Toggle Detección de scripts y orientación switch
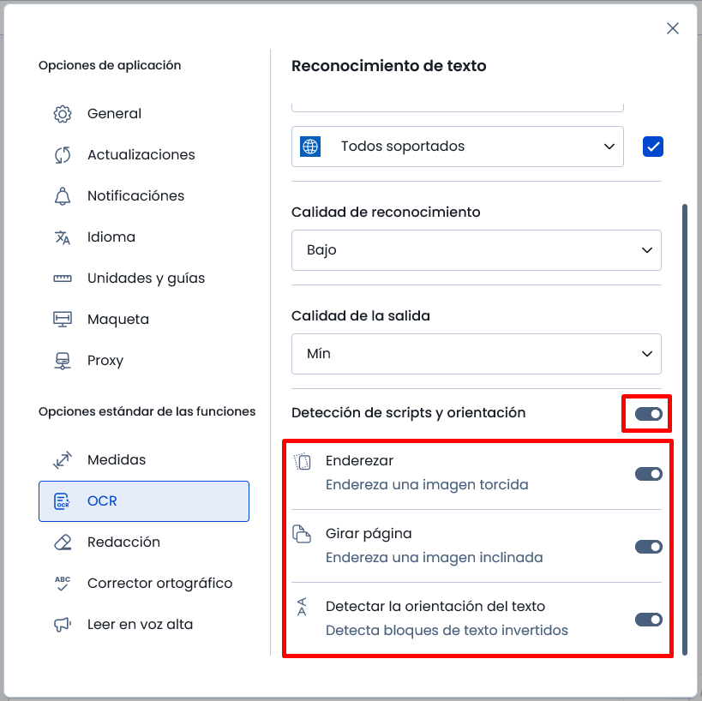This screenshot has height=701, width=702. 648,414
